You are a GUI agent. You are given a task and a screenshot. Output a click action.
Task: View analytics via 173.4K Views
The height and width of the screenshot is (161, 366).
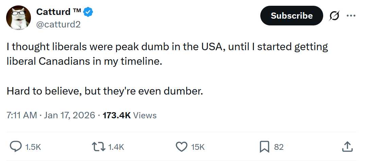point(129,115)
